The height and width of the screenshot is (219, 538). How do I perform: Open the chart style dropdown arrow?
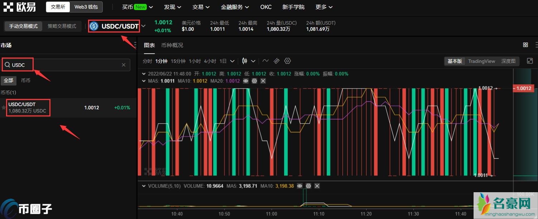[x=253, y=61]
